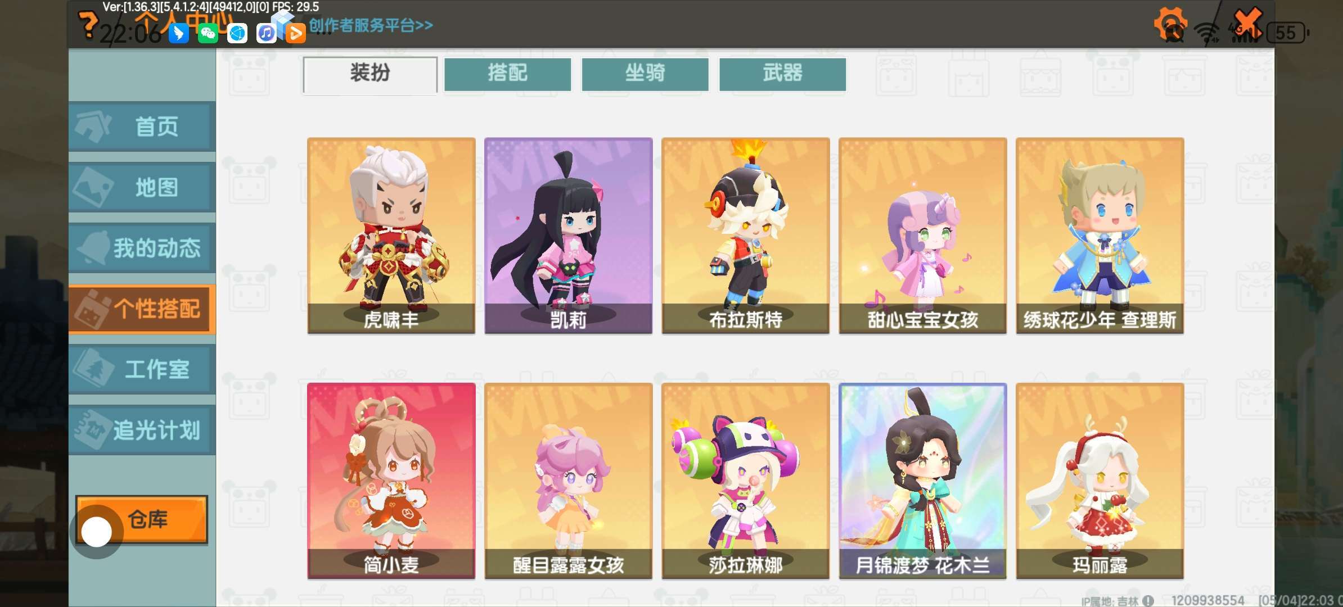The image size is (1343, 607).
Task: Open the 地图 map sidebar section
Action: (x=142, y=187)
